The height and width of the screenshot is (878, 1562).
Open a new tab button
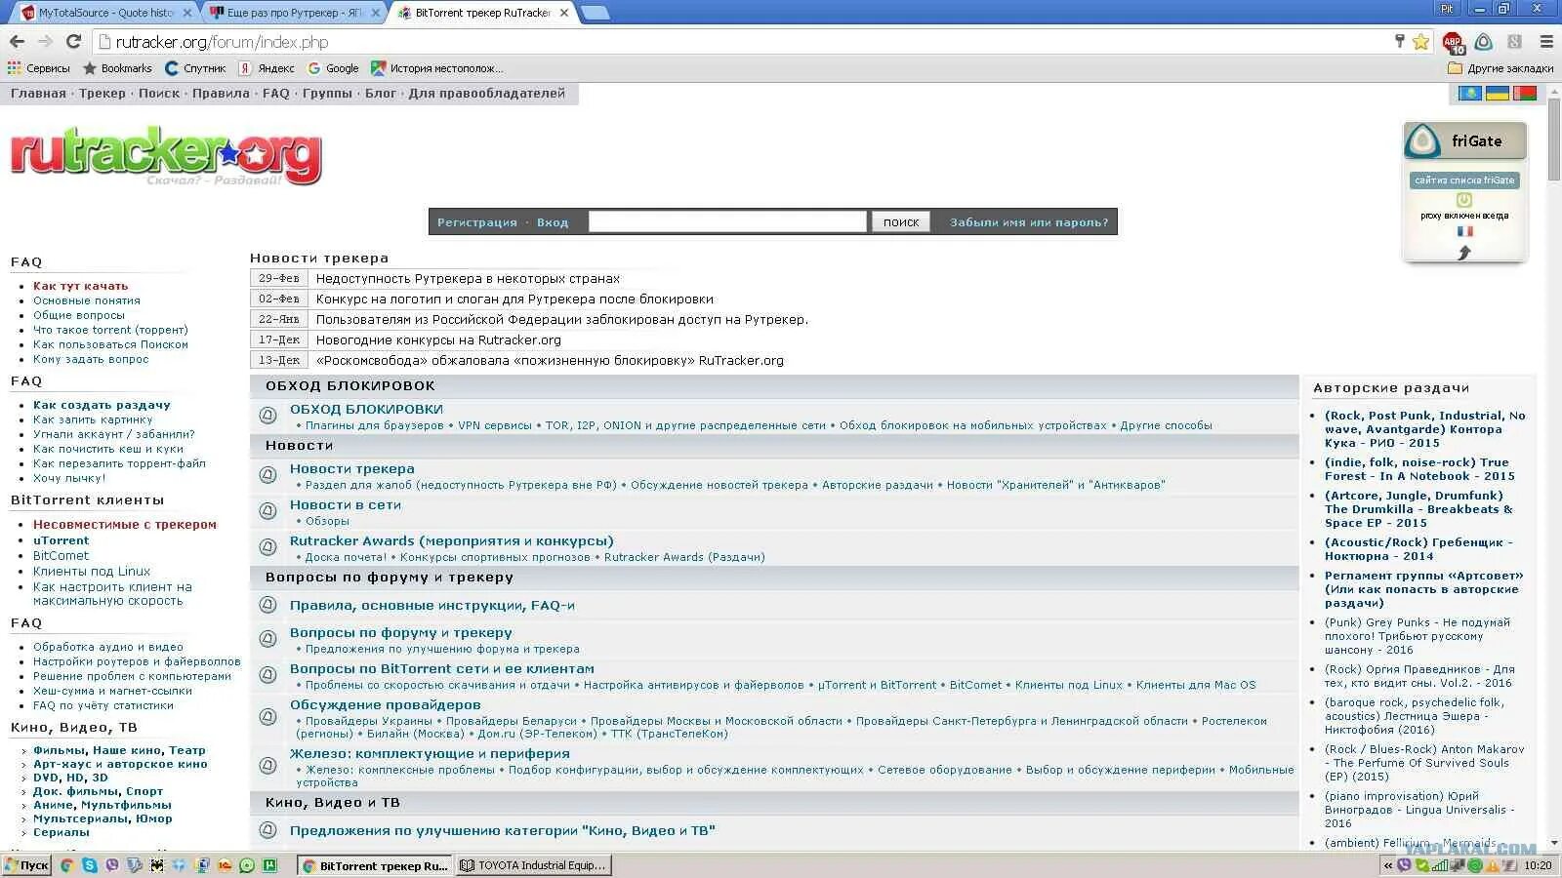[595, 13]
